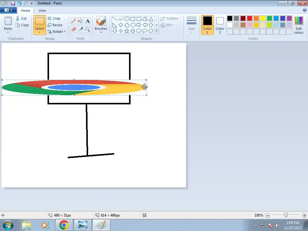
Task: Choose the Rounded rectangle shape
Action: tap(139, 19)
